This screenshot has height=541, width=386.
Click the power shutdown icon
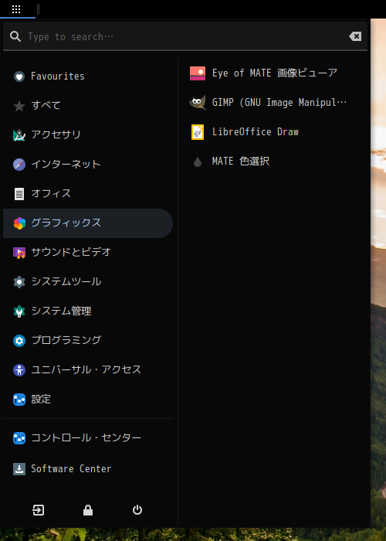(137, 510)
